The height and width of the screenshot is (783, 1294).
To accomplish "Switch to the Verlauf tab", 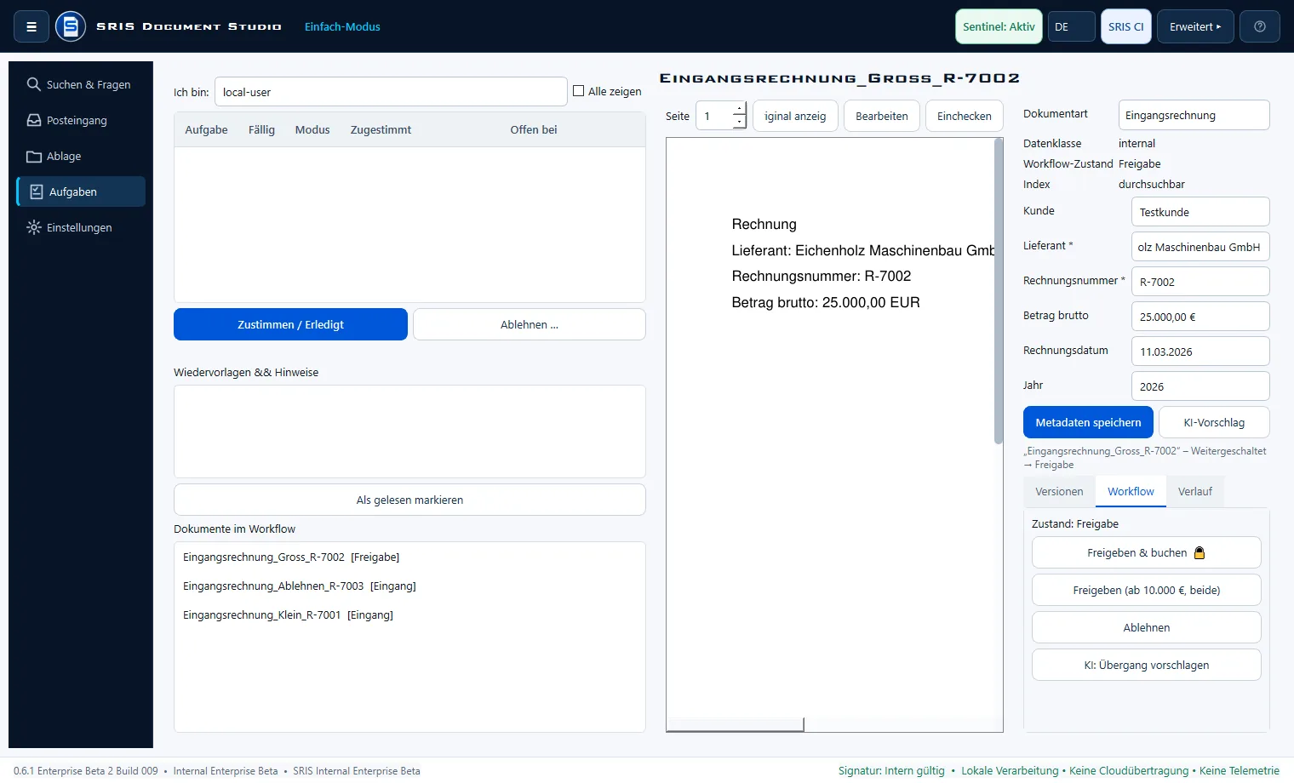I will click(x=1194, y=491).
